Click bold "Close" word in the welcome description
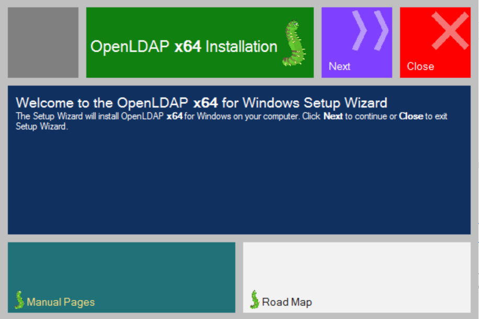Viewport: 479px width, 319px height. [411, 116]
